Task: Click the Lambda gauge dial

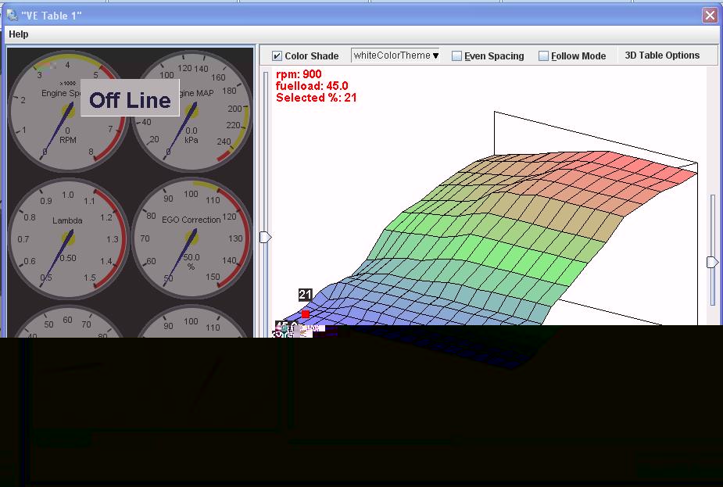Action: coord(68,238)
